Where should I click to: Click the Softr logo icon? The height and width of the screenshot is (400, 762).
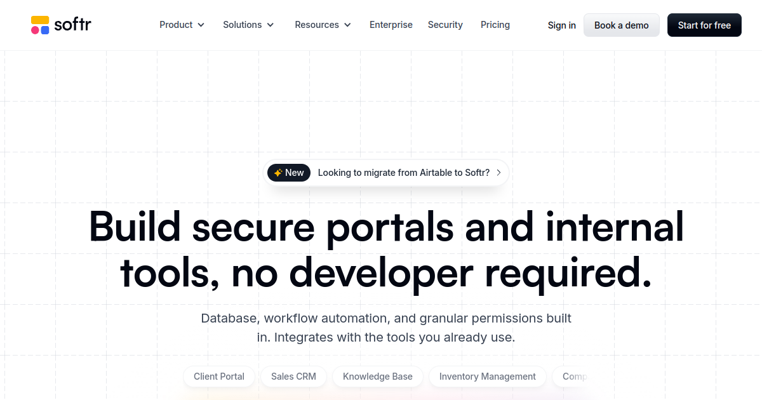coord(40,25)
